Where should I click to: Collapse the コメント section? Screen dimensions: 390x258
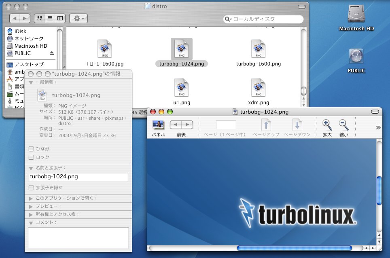[31, 223]
